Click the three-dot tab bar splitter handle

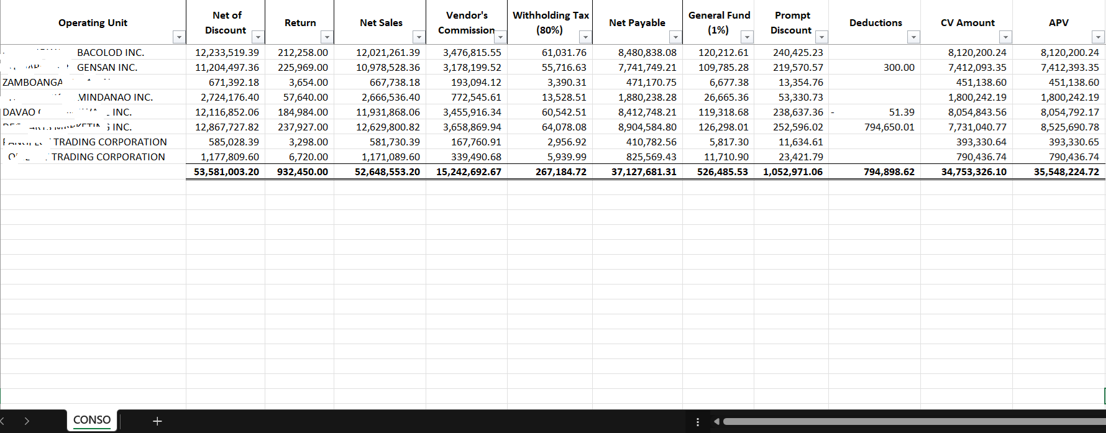click(698, 422)
